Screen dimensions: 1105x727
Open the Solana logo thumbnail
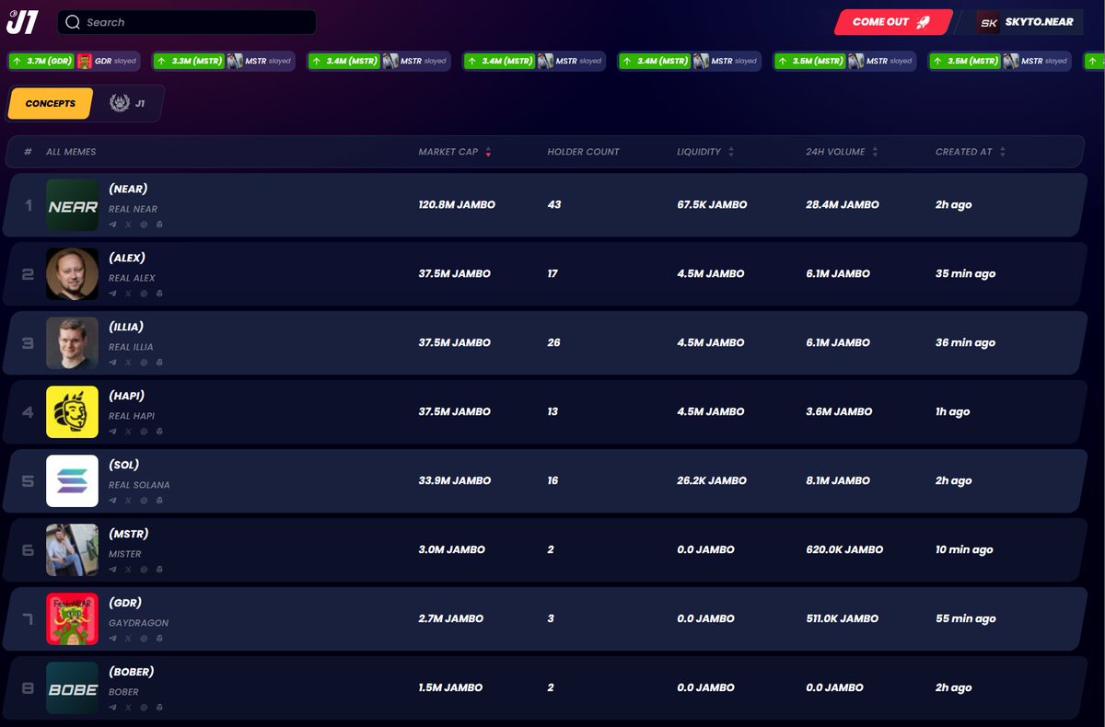(73, 481)
